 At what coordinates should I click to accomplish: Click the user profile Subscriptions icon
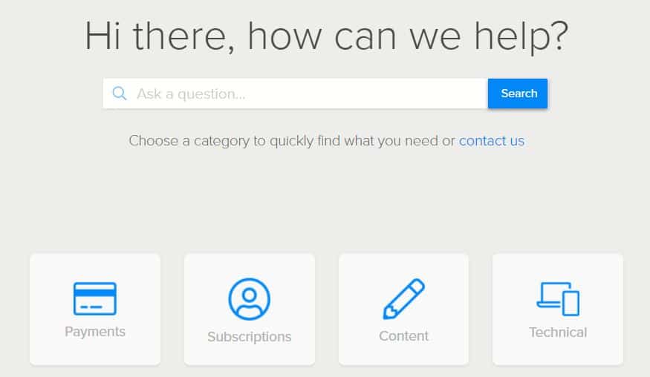pos(250,299)
